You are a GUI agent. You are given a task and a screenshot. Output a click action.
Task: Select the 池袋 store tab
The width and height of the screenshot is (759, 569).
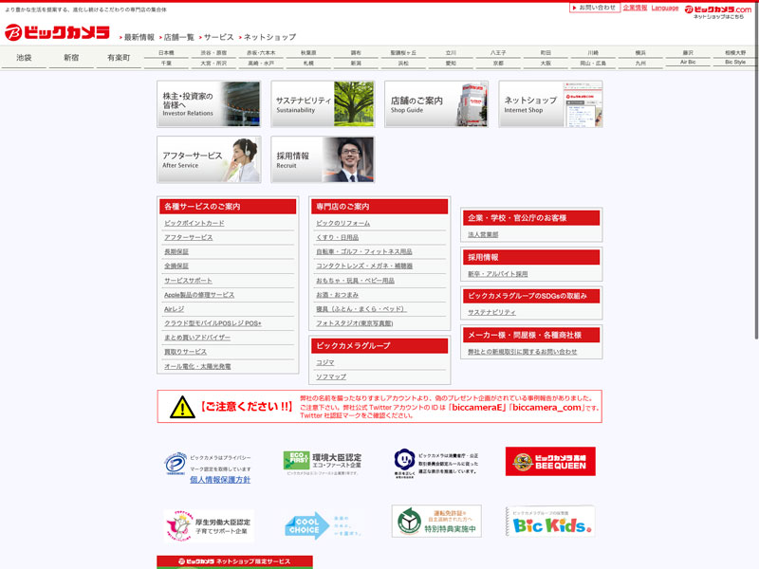[x=24, y=58]
